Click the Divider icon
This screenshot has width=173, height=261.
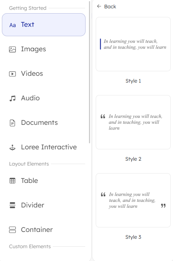coord(12,205)
